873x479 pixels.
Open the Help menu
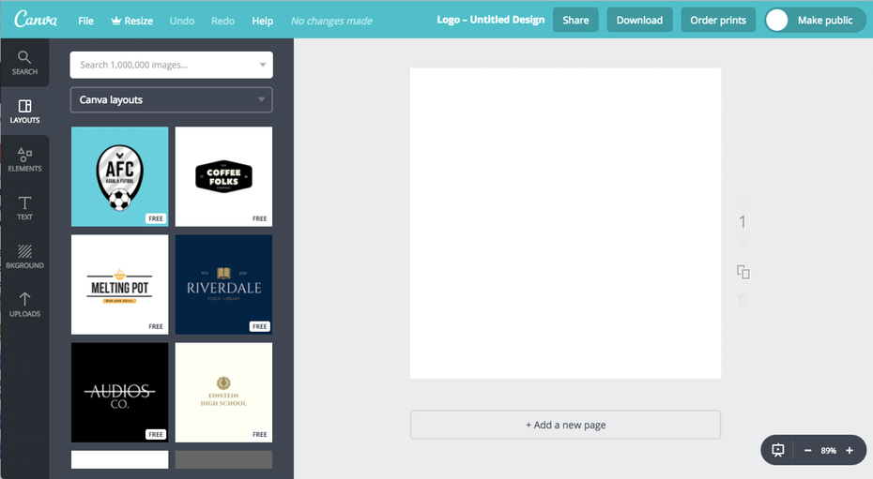262,21
